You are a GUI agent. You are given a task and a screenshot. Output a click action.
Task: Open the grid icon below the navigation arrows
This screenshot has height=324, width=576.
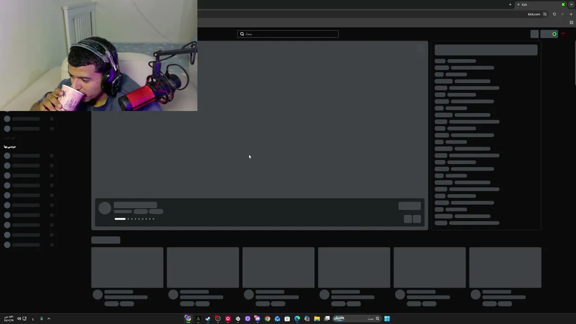(571, 22)
